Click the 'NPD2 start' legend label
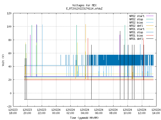The height and width of the screenshot is (120, 161). (137, 16)
